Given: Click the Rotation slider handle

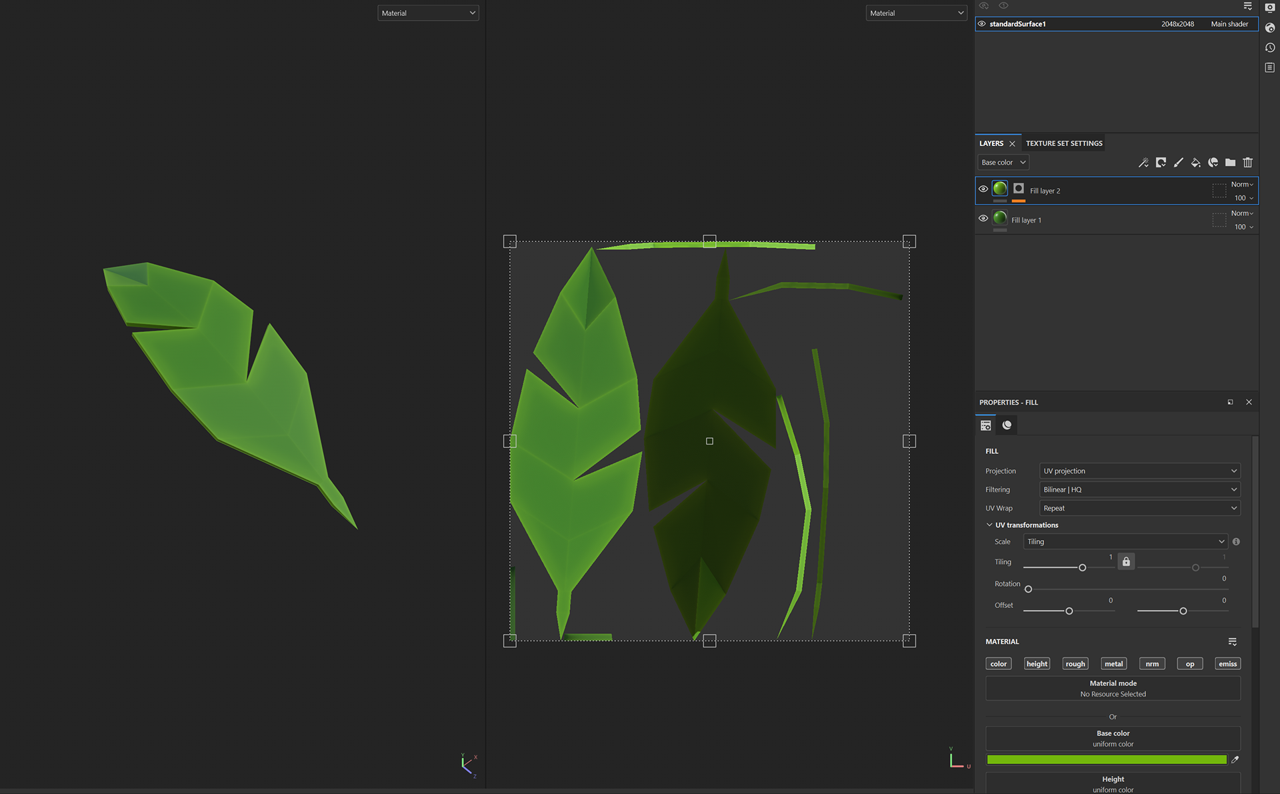Looking at the screenshot, I should coord(1028,589).
